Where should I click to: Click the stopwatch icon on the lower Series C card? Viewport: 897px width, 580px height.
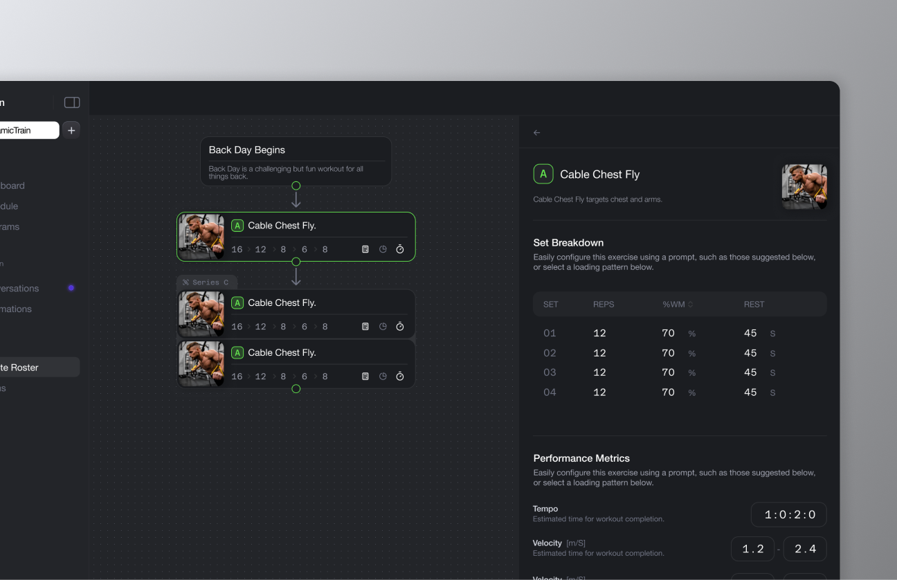pos(400,377)
